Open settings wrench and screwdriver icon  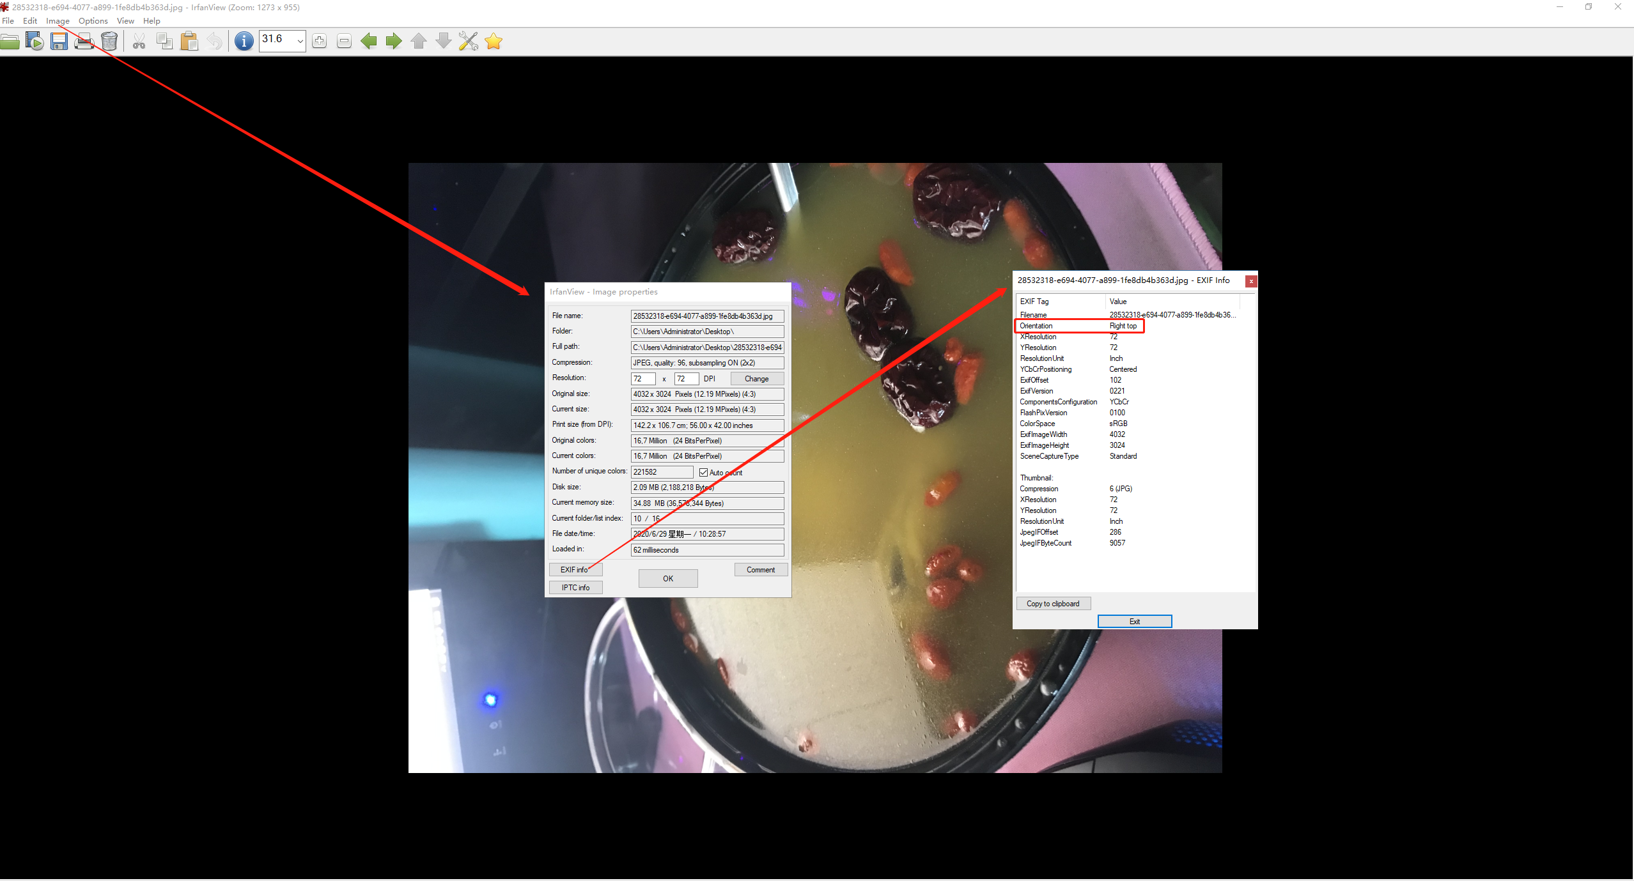(468, 42)
